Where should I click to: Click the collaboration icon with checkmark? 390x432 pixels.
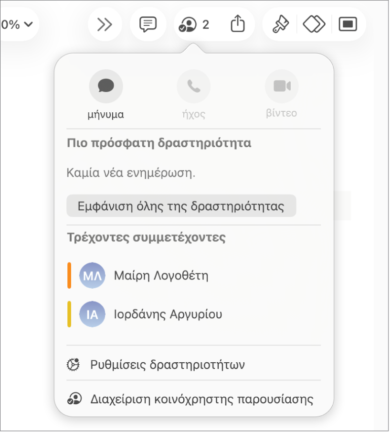coord(188,25)
